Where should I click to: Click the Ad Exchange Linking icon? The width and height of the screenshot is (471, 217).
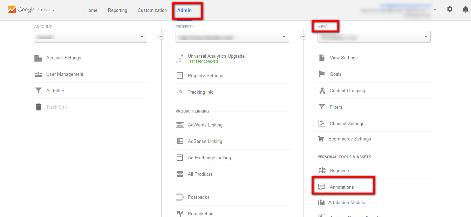180,158
